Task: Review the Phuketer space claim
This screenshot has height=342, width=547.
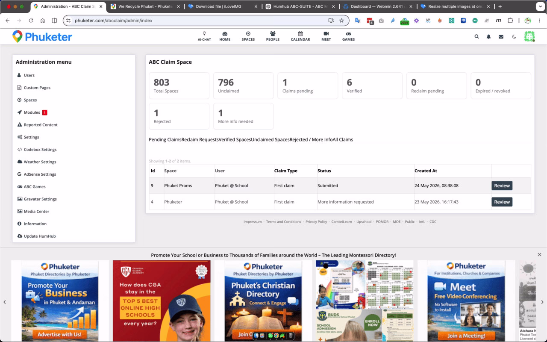Action: (502, 202)
